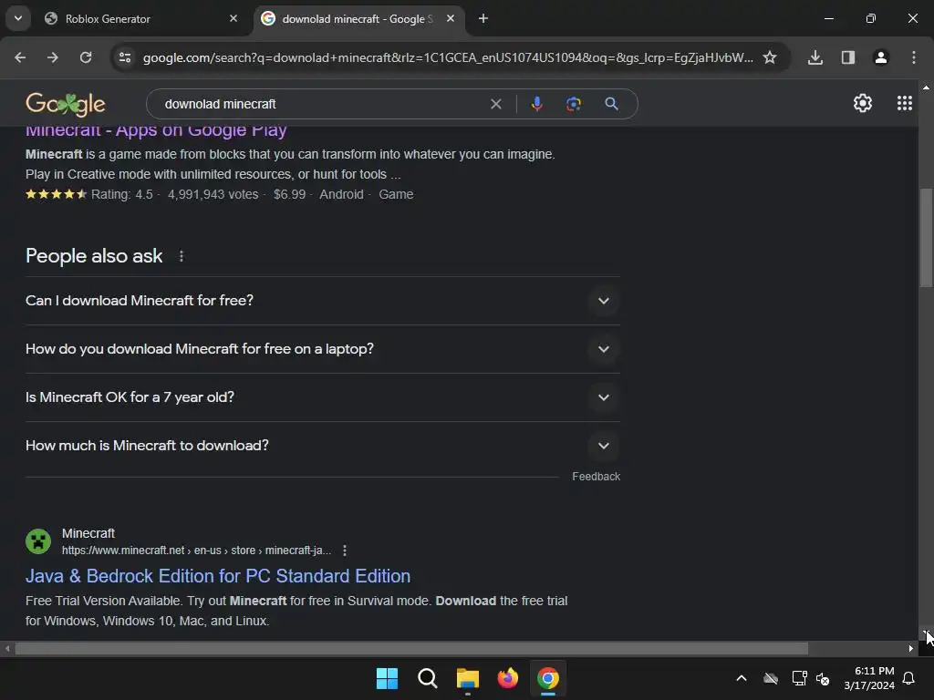Viewport: 934px width, 700px height.
Task: Click the Minecraft creeper site favicon
Action: coord(38,541)
